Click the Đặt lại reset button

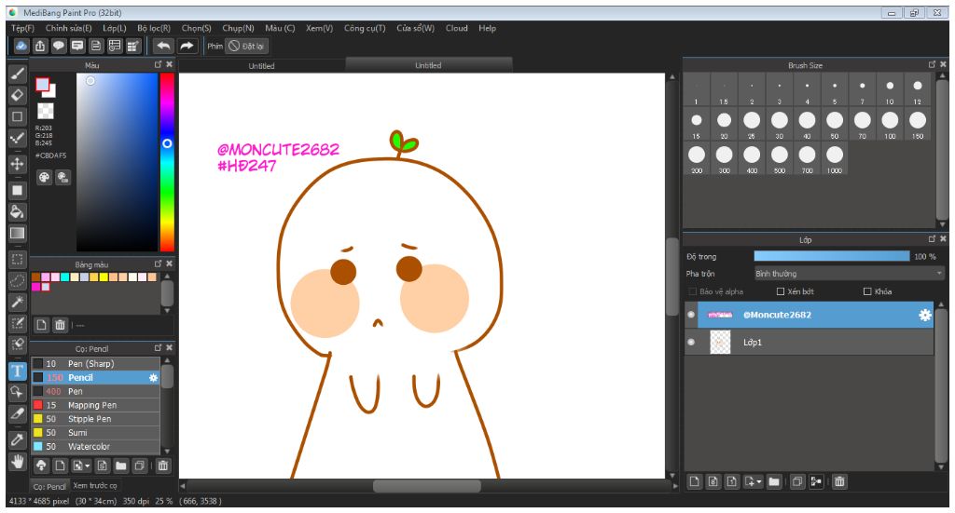pos(246,47)
